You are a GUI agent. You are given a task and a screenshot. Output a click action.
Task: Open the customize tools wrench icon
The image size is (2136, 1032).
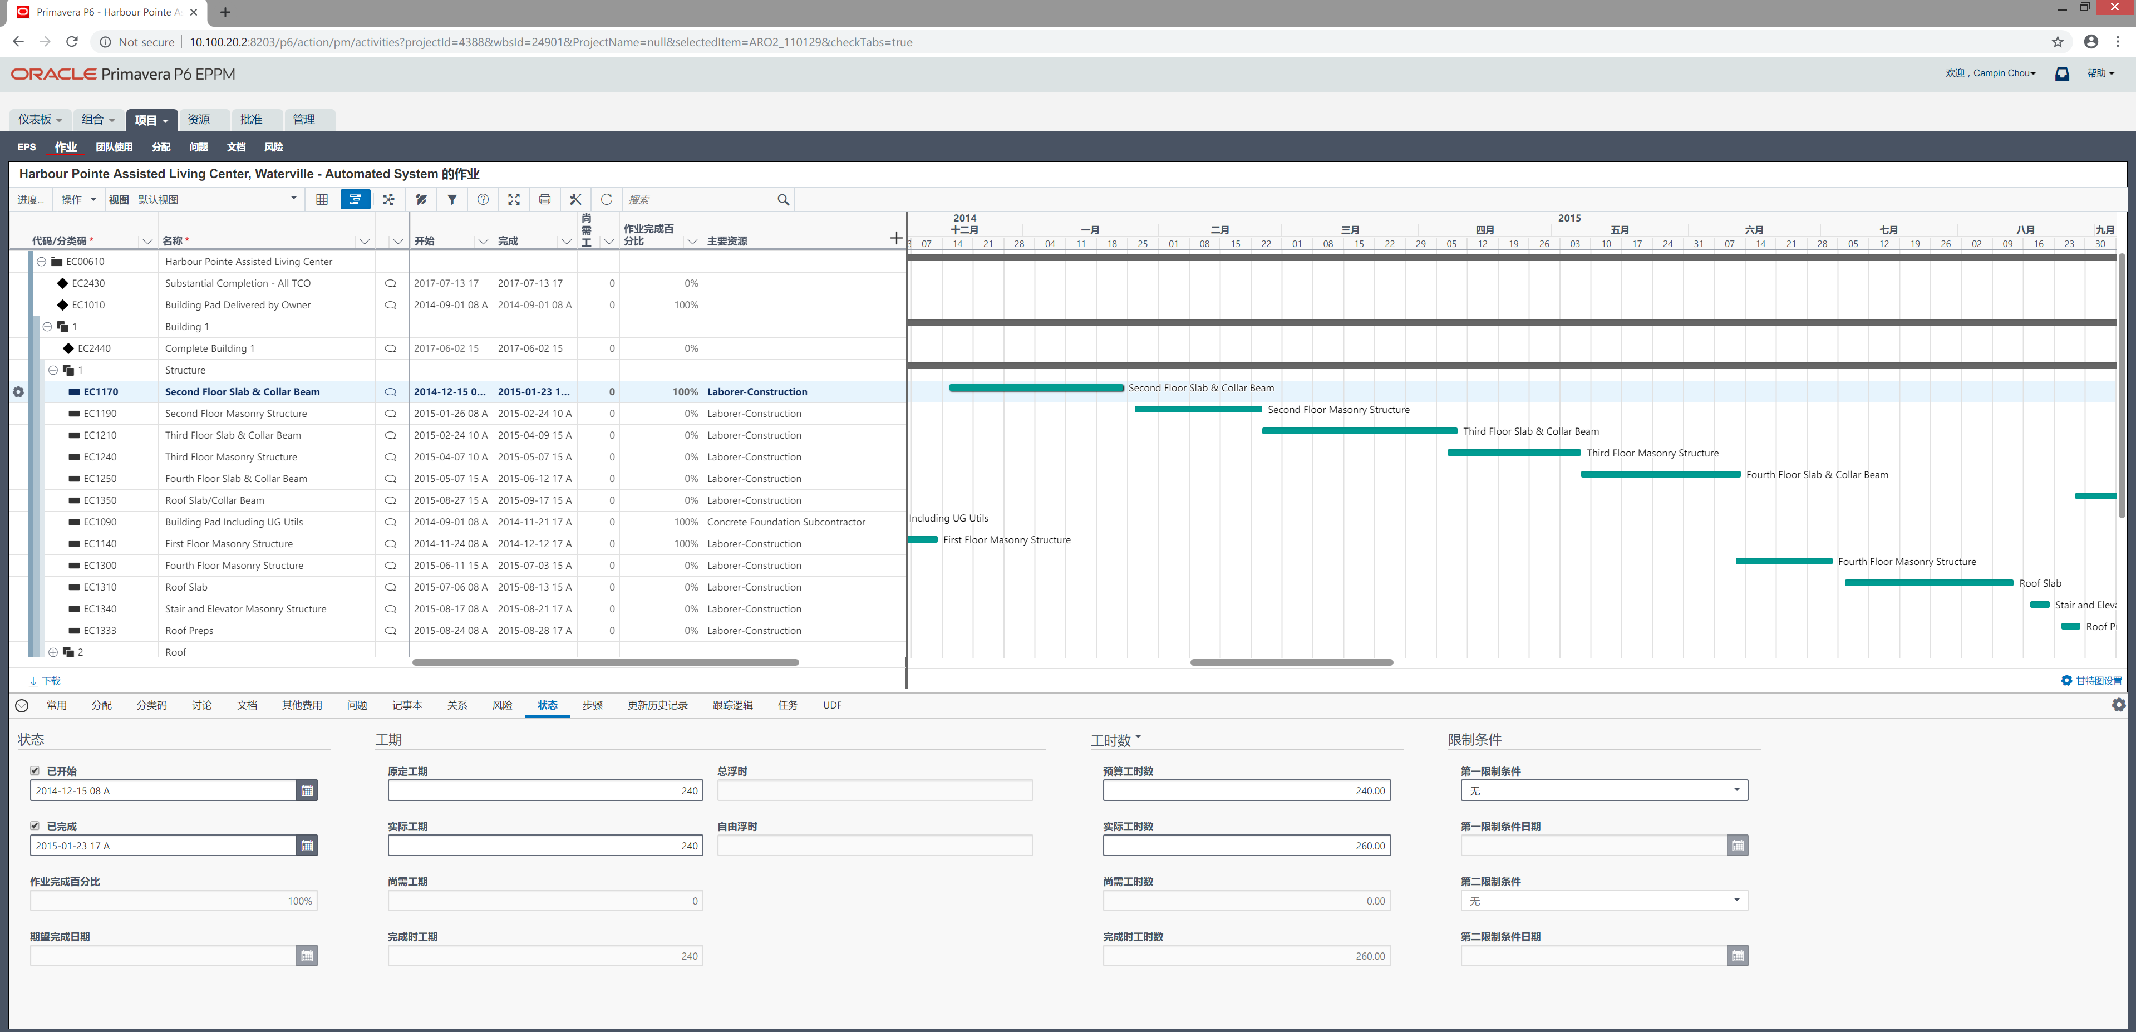tap(575, 199)
